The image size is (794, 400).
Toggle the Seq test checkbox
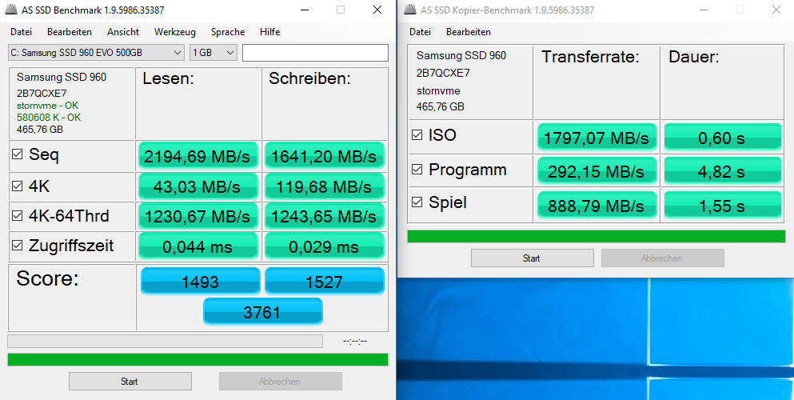tap(18, 155)
